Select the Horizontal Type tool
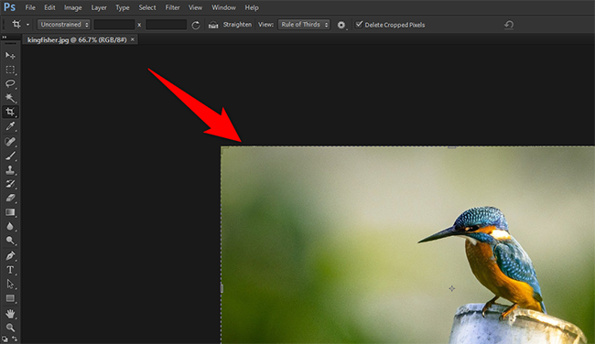The width and height of the screenshot is (595, 344). coord(10,270)
